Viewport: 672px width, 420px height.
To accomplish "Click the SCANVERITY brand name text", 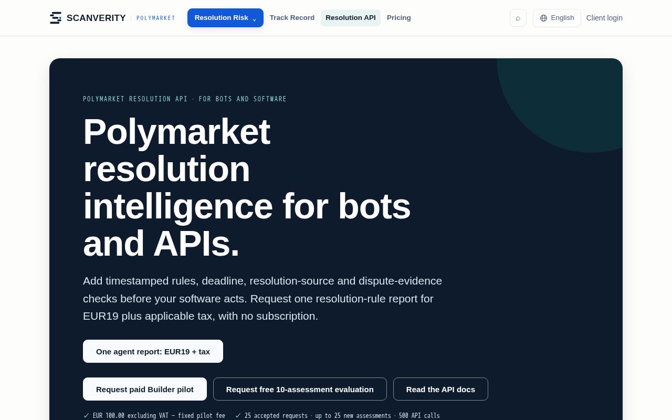I will click(x=96, y=18).
